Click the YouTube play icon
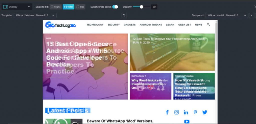The image size is (256, 124). (x=186, y=122)
